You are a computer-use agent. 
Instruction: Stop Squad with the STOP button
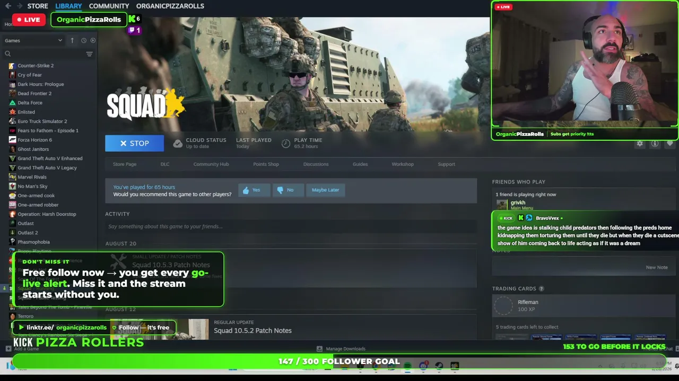pyautogui.click(x=134, y=143)
